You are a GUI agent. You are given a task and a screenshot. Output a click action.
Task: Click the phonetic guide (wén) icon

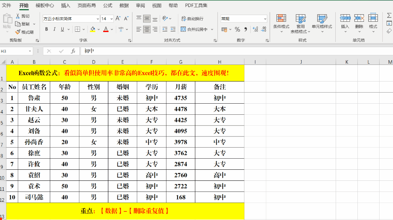pos(121,29)
